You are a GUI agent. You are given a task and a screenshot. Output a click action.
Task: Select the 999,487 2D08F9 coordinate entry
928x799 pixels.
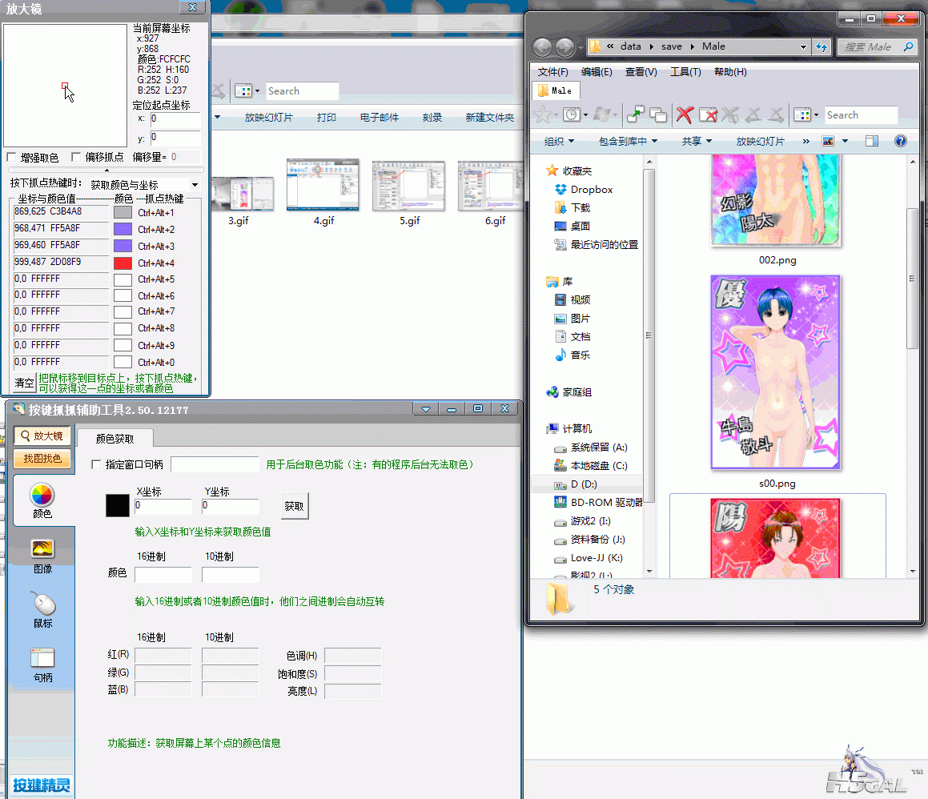[60, 262]
